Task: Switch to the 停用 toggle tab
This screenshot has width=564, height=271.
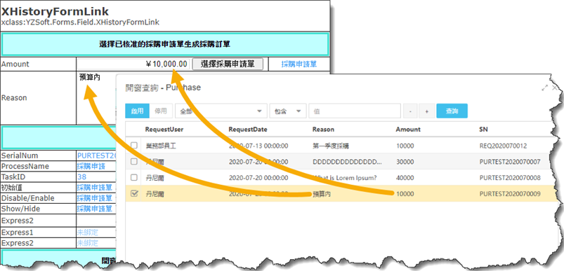Action: coord(161,111)
